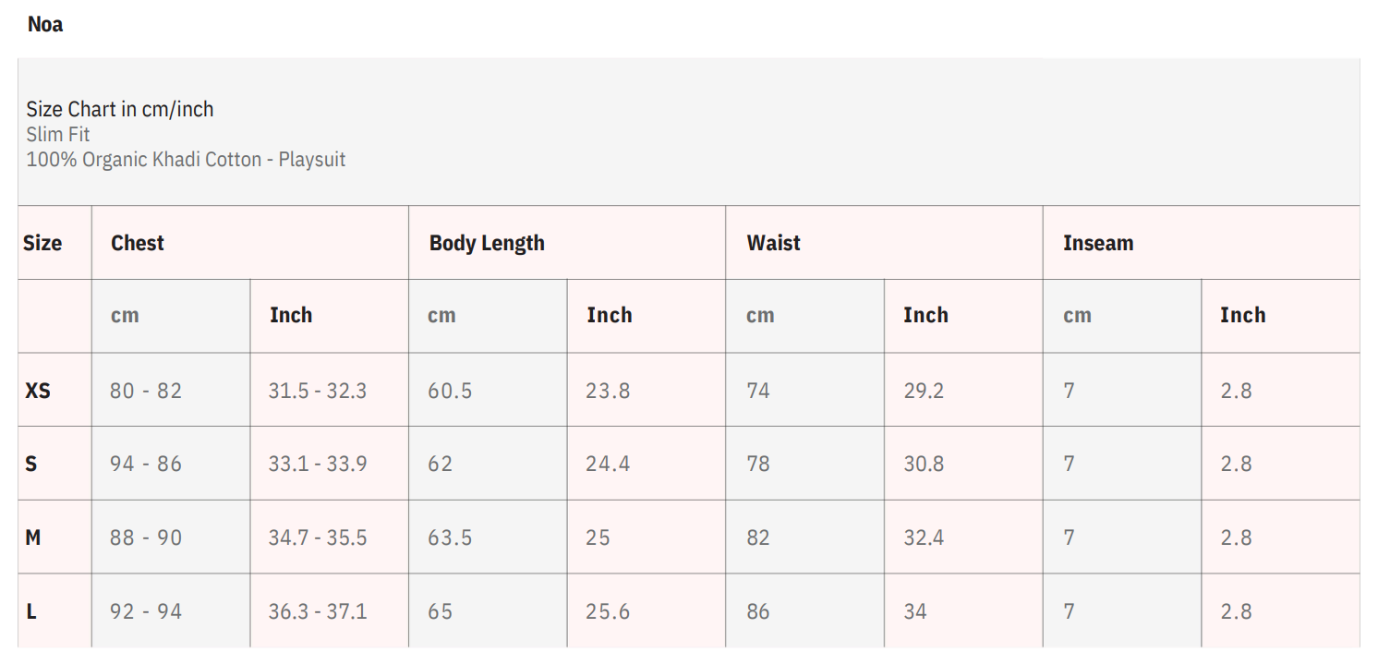Select the 33.1 - 33.9 chest inch cell
This screenshot has width=1378, height=664.
point(317,464)
